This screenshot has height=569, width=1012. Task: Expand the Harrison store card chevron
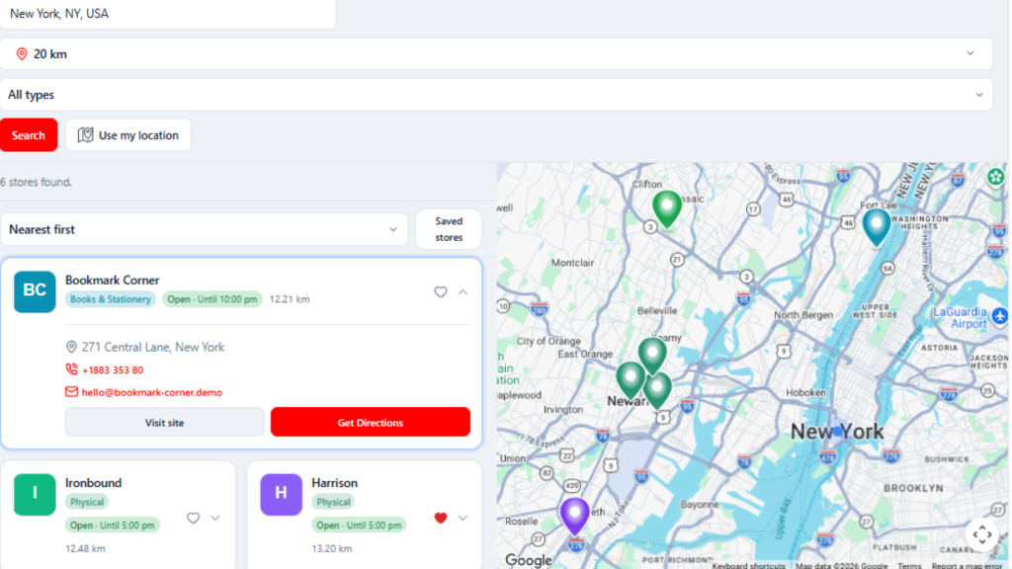pyautogui.click(x=463, y=518)
